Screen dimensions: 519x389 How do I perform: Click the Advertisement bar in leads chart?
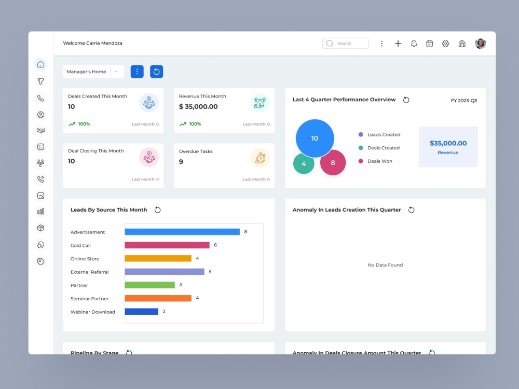click(182, 232)
